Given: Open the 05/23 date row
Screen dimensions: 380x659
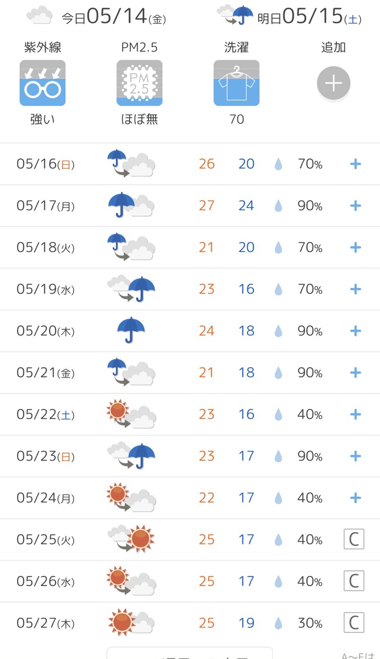Looking at the screenshot, I should pos(45,456).
